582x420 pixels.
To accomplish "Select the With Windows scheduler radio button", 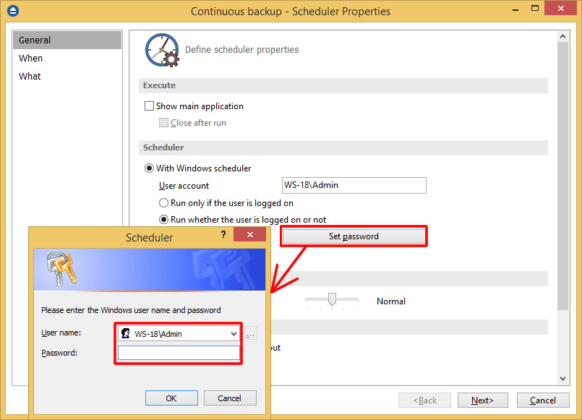I will [150, 168].
